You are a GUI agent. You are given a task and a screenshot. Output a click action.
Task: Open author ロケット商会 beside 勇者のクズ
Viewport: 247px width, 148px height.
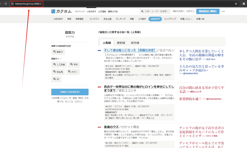130,127
